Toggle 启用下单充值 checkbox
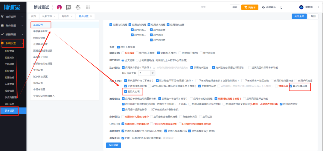 [x=118, y=47]
